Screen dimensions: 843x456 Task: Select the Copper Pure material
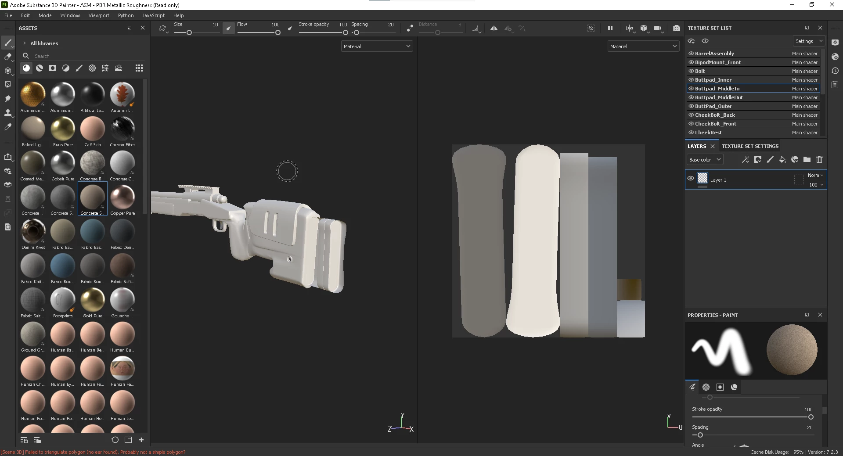click(x=122, y=200)
